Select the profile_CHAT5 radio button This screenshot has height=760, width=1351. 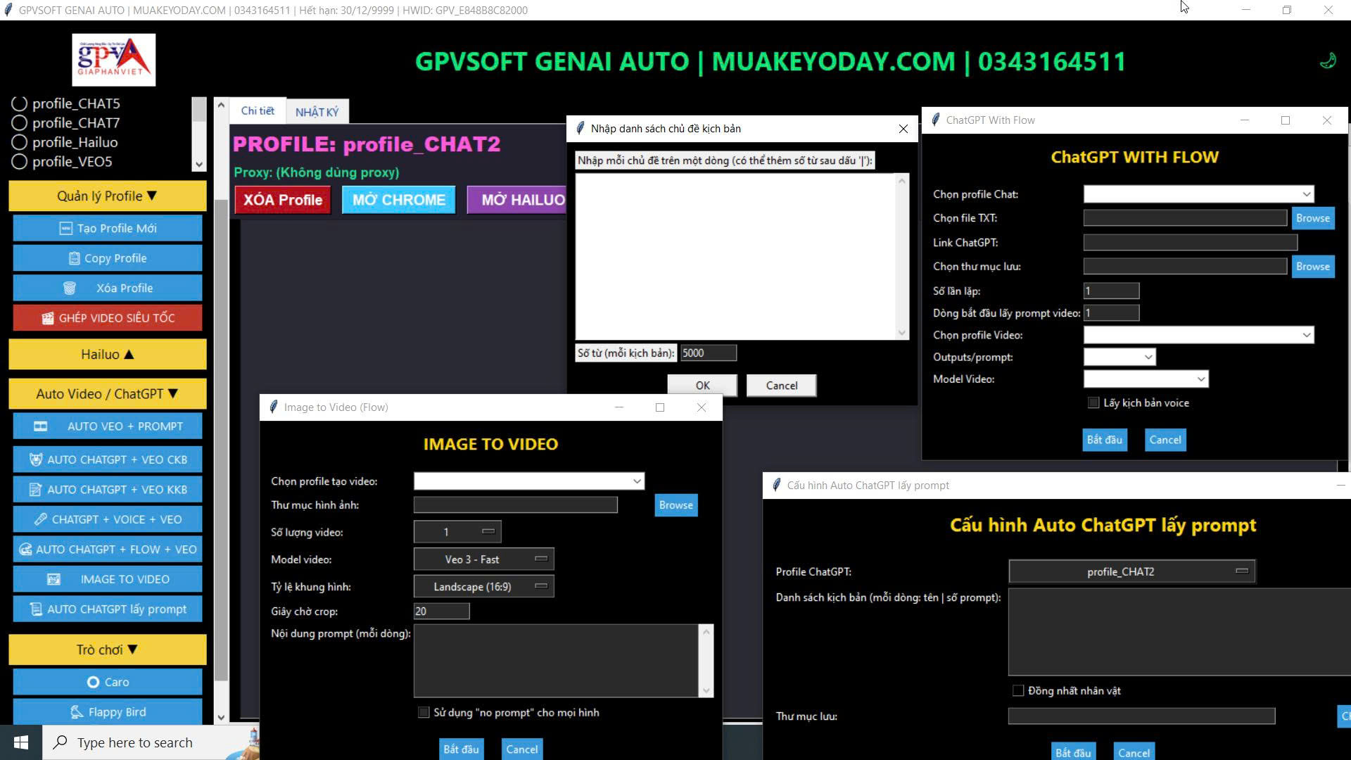click(20, 103)
